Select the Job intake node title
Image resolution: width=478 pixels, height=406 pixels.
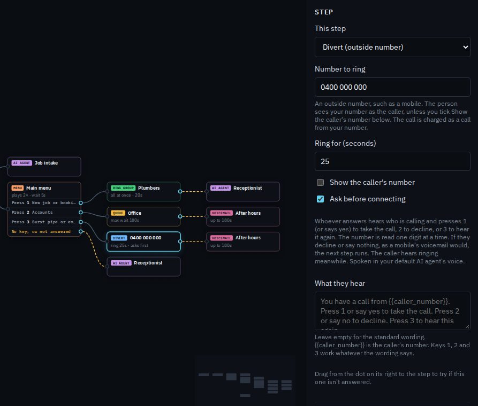pyautogui.click(x=47, y=163)
